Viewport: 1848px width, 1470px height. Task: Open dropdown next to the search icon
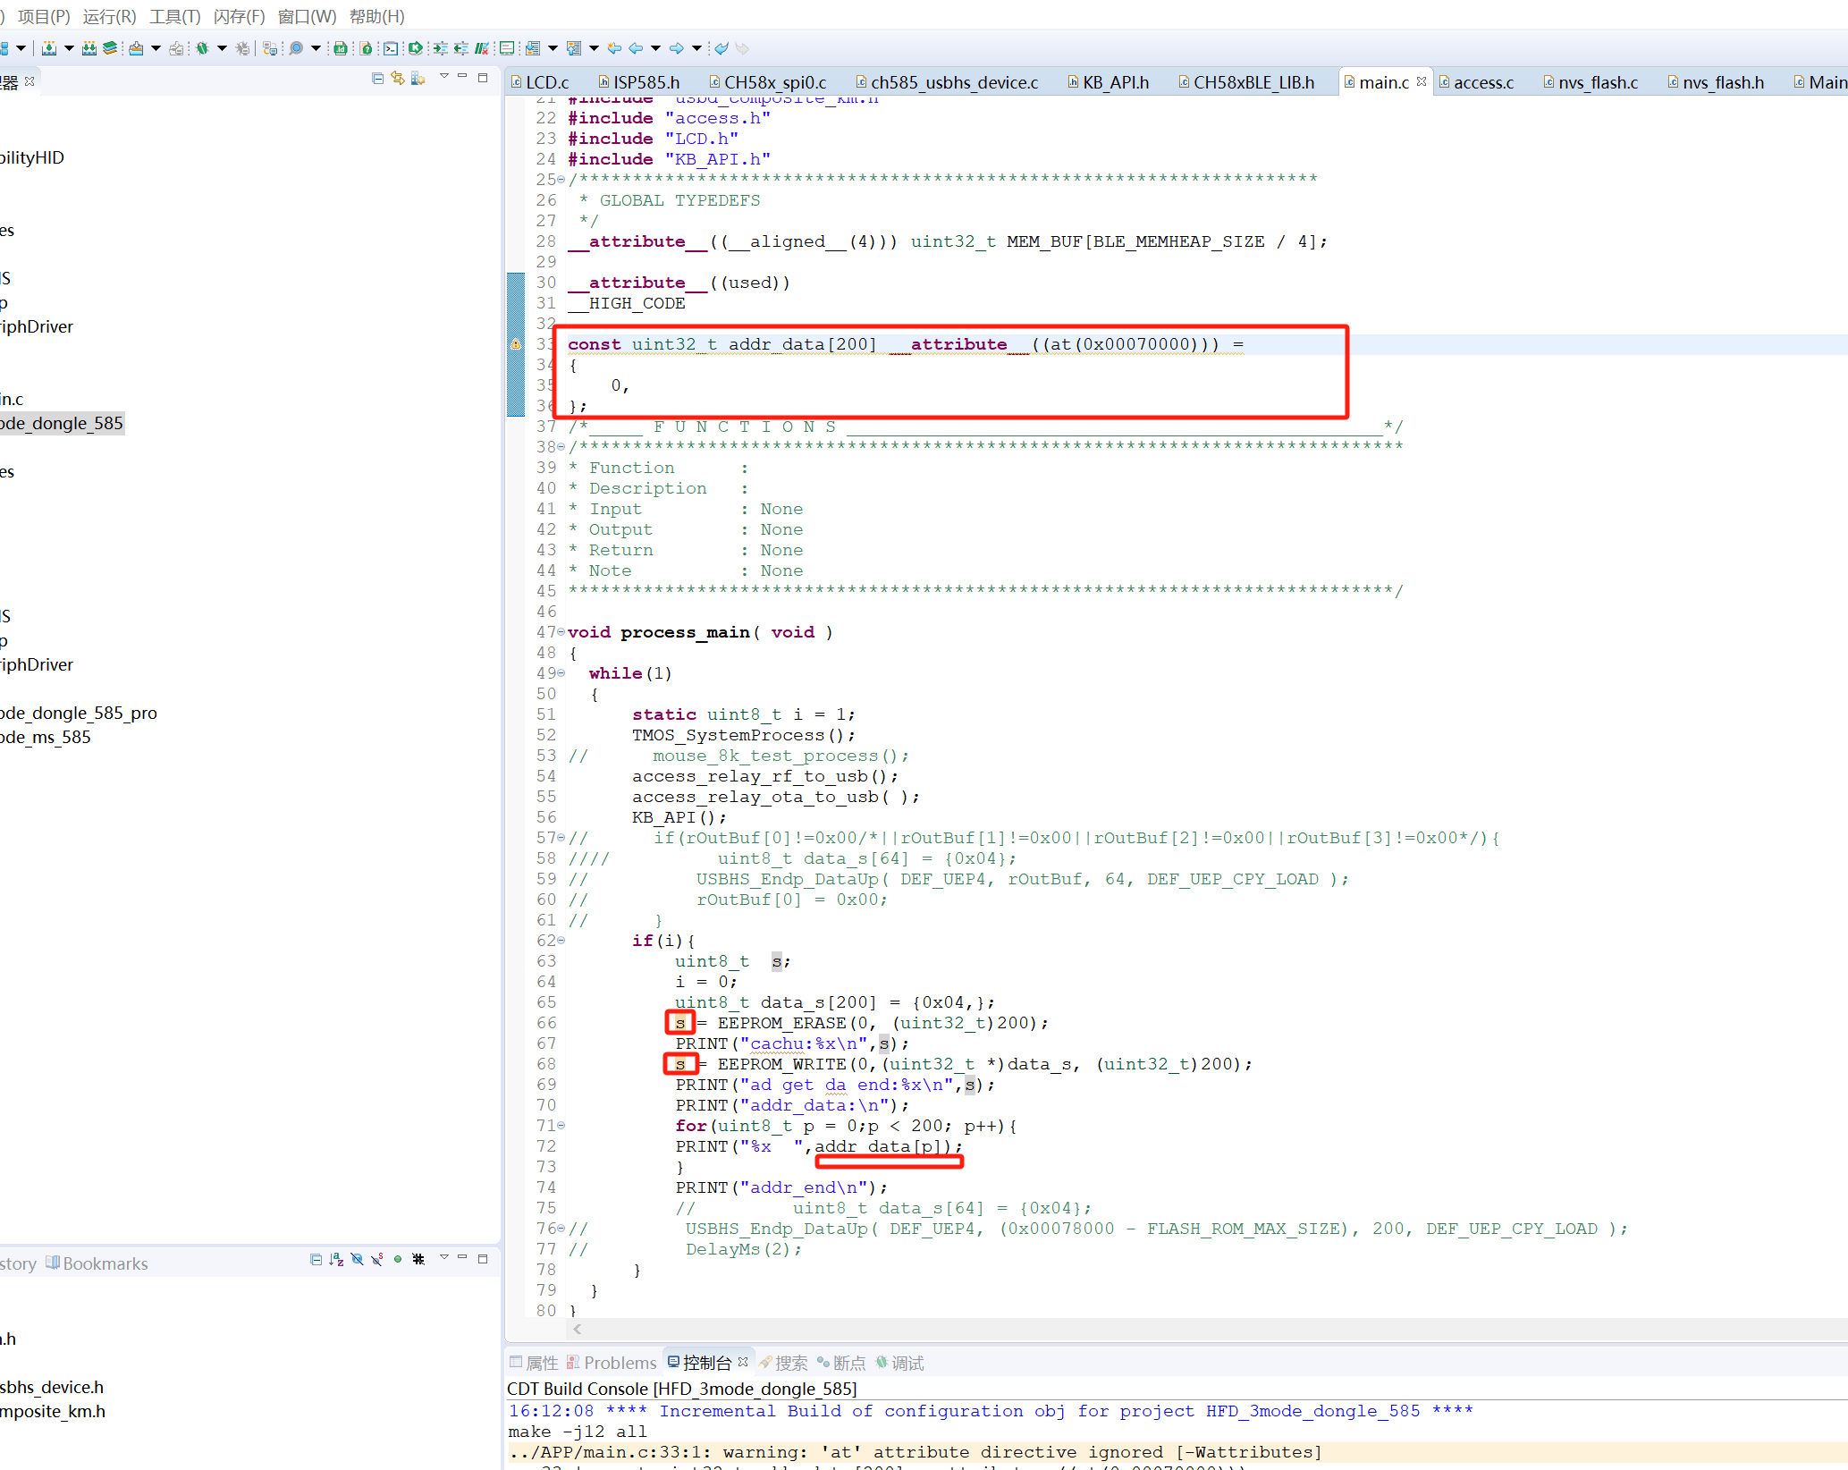pyautogui.click(x=315, y=48)
